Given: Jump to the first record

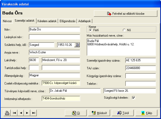Looking at the screenshot, I should pos(14,113).
